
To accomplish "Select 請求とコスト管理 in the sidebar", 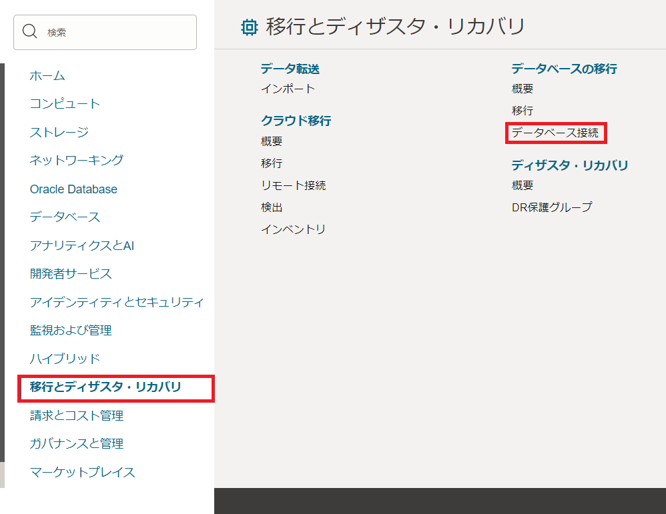I will pos(76,415).
